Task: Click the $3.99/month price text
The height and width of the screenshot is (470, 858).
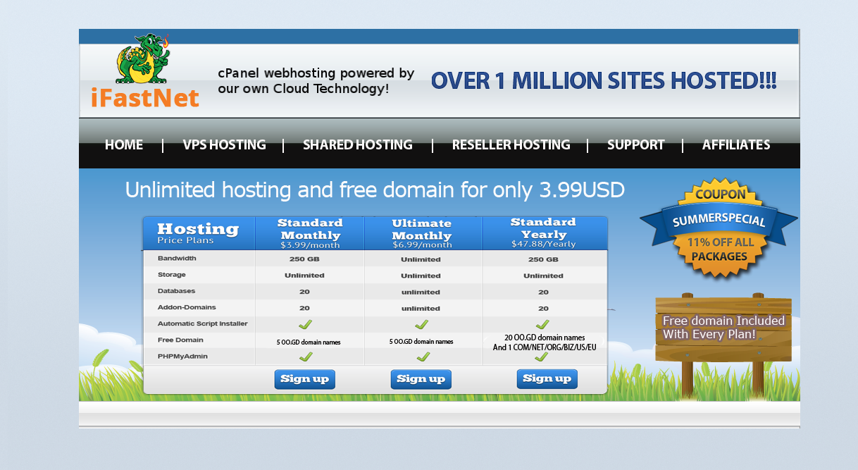Action: (310, 245)
